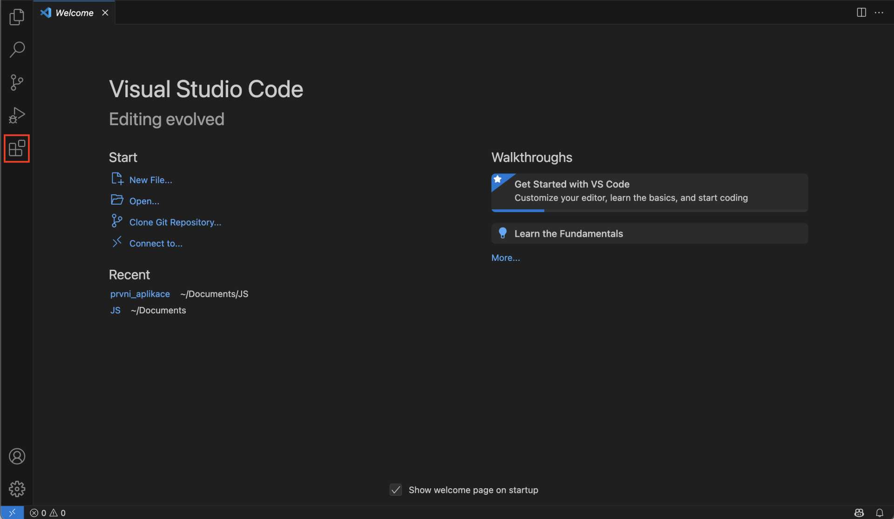
Task: Open the Run and Debug view
Action: pos(17,115)
